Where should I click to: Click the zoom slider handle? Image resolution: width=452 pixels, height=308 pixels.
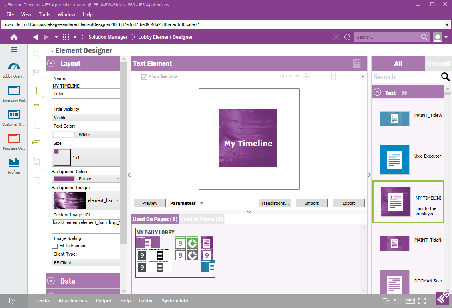tap(333, 76)
